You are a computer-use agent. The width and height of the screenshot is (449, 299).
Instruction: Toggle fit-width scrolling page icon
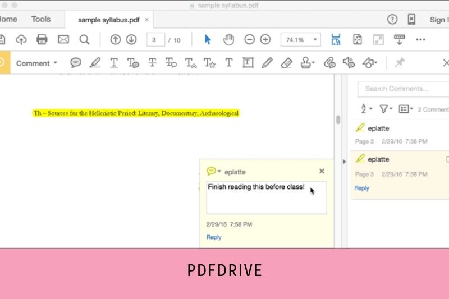coord(336,39)
